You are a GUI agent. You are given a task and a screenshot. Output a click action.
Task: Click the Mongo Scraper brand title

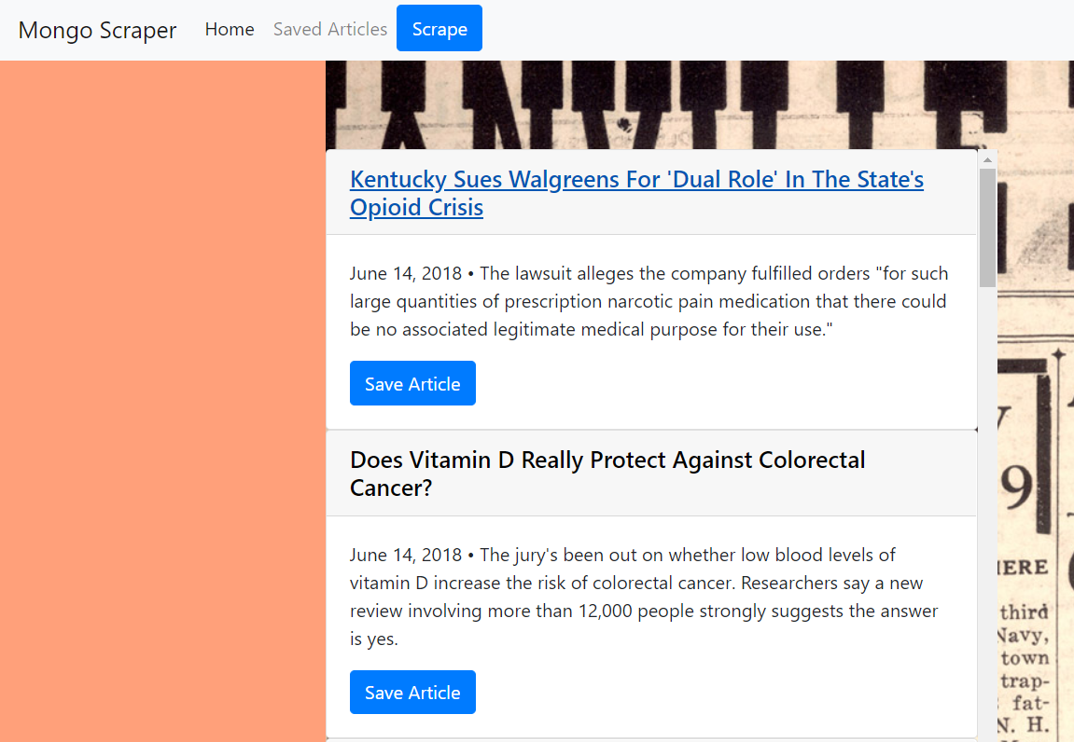click(97, 30)
